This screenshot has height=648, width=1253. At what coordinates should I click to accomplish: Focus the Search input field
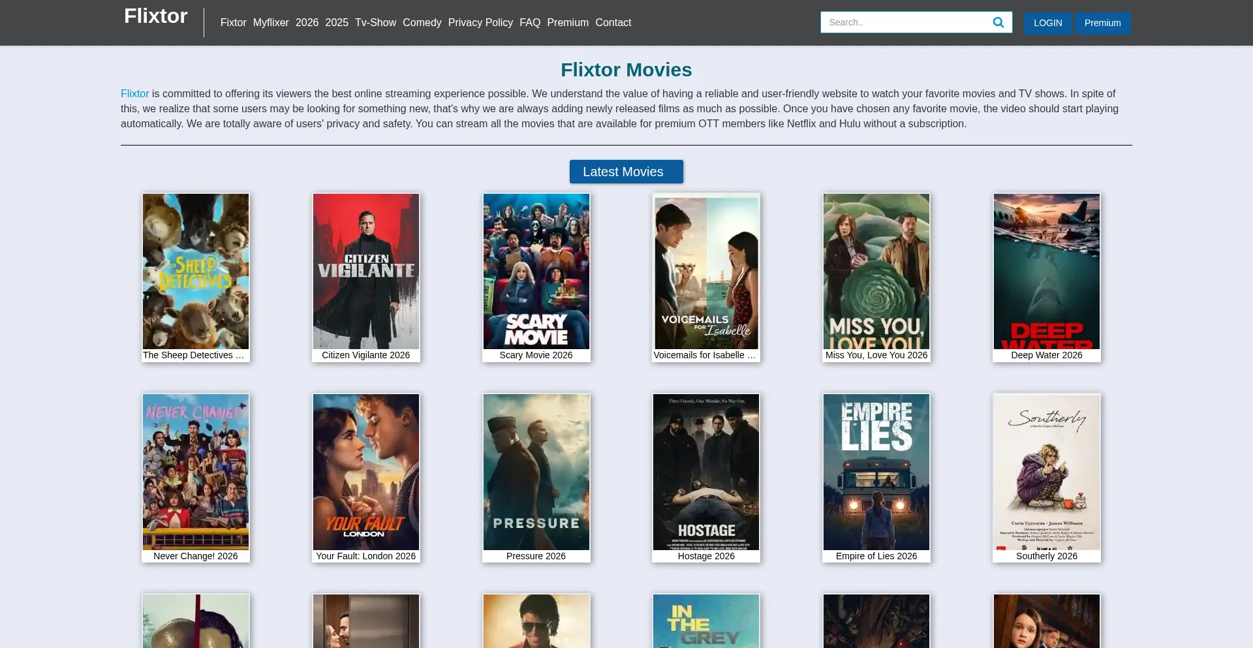point(906,22)
